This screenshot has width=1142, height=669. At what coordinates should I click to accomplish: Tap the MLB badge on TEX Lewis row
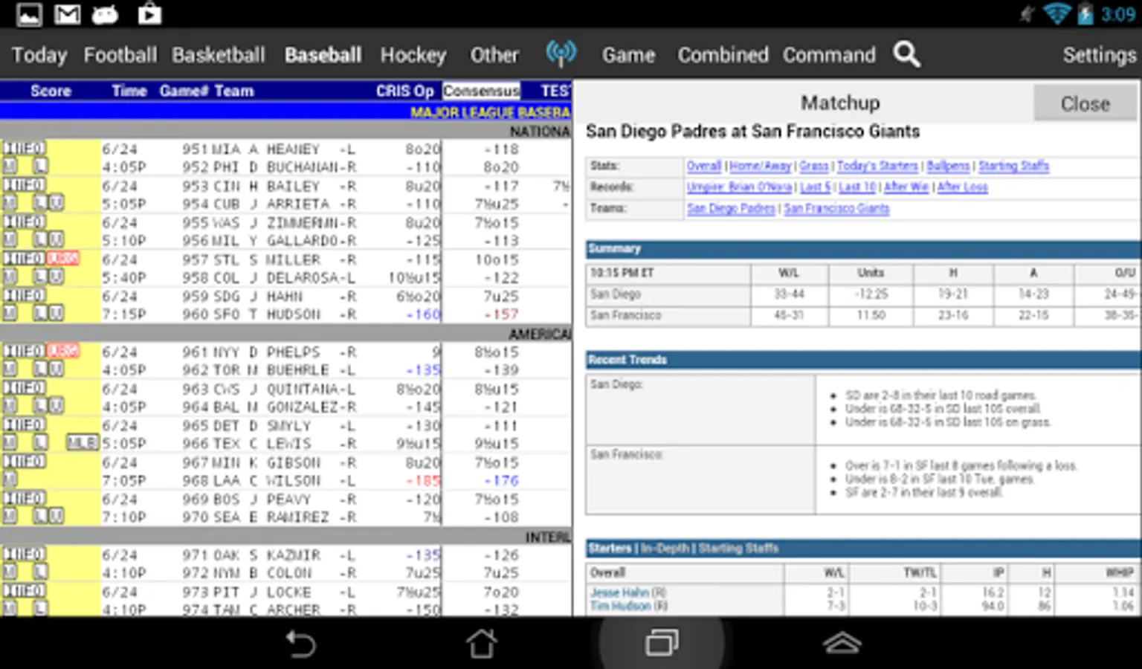click(83, 443)
